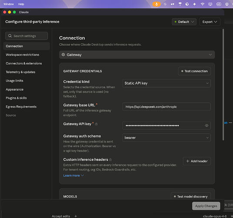Click the GATEWAY CREDENTIALS section title
Screen dimensions: 233x218
point(83,71)
